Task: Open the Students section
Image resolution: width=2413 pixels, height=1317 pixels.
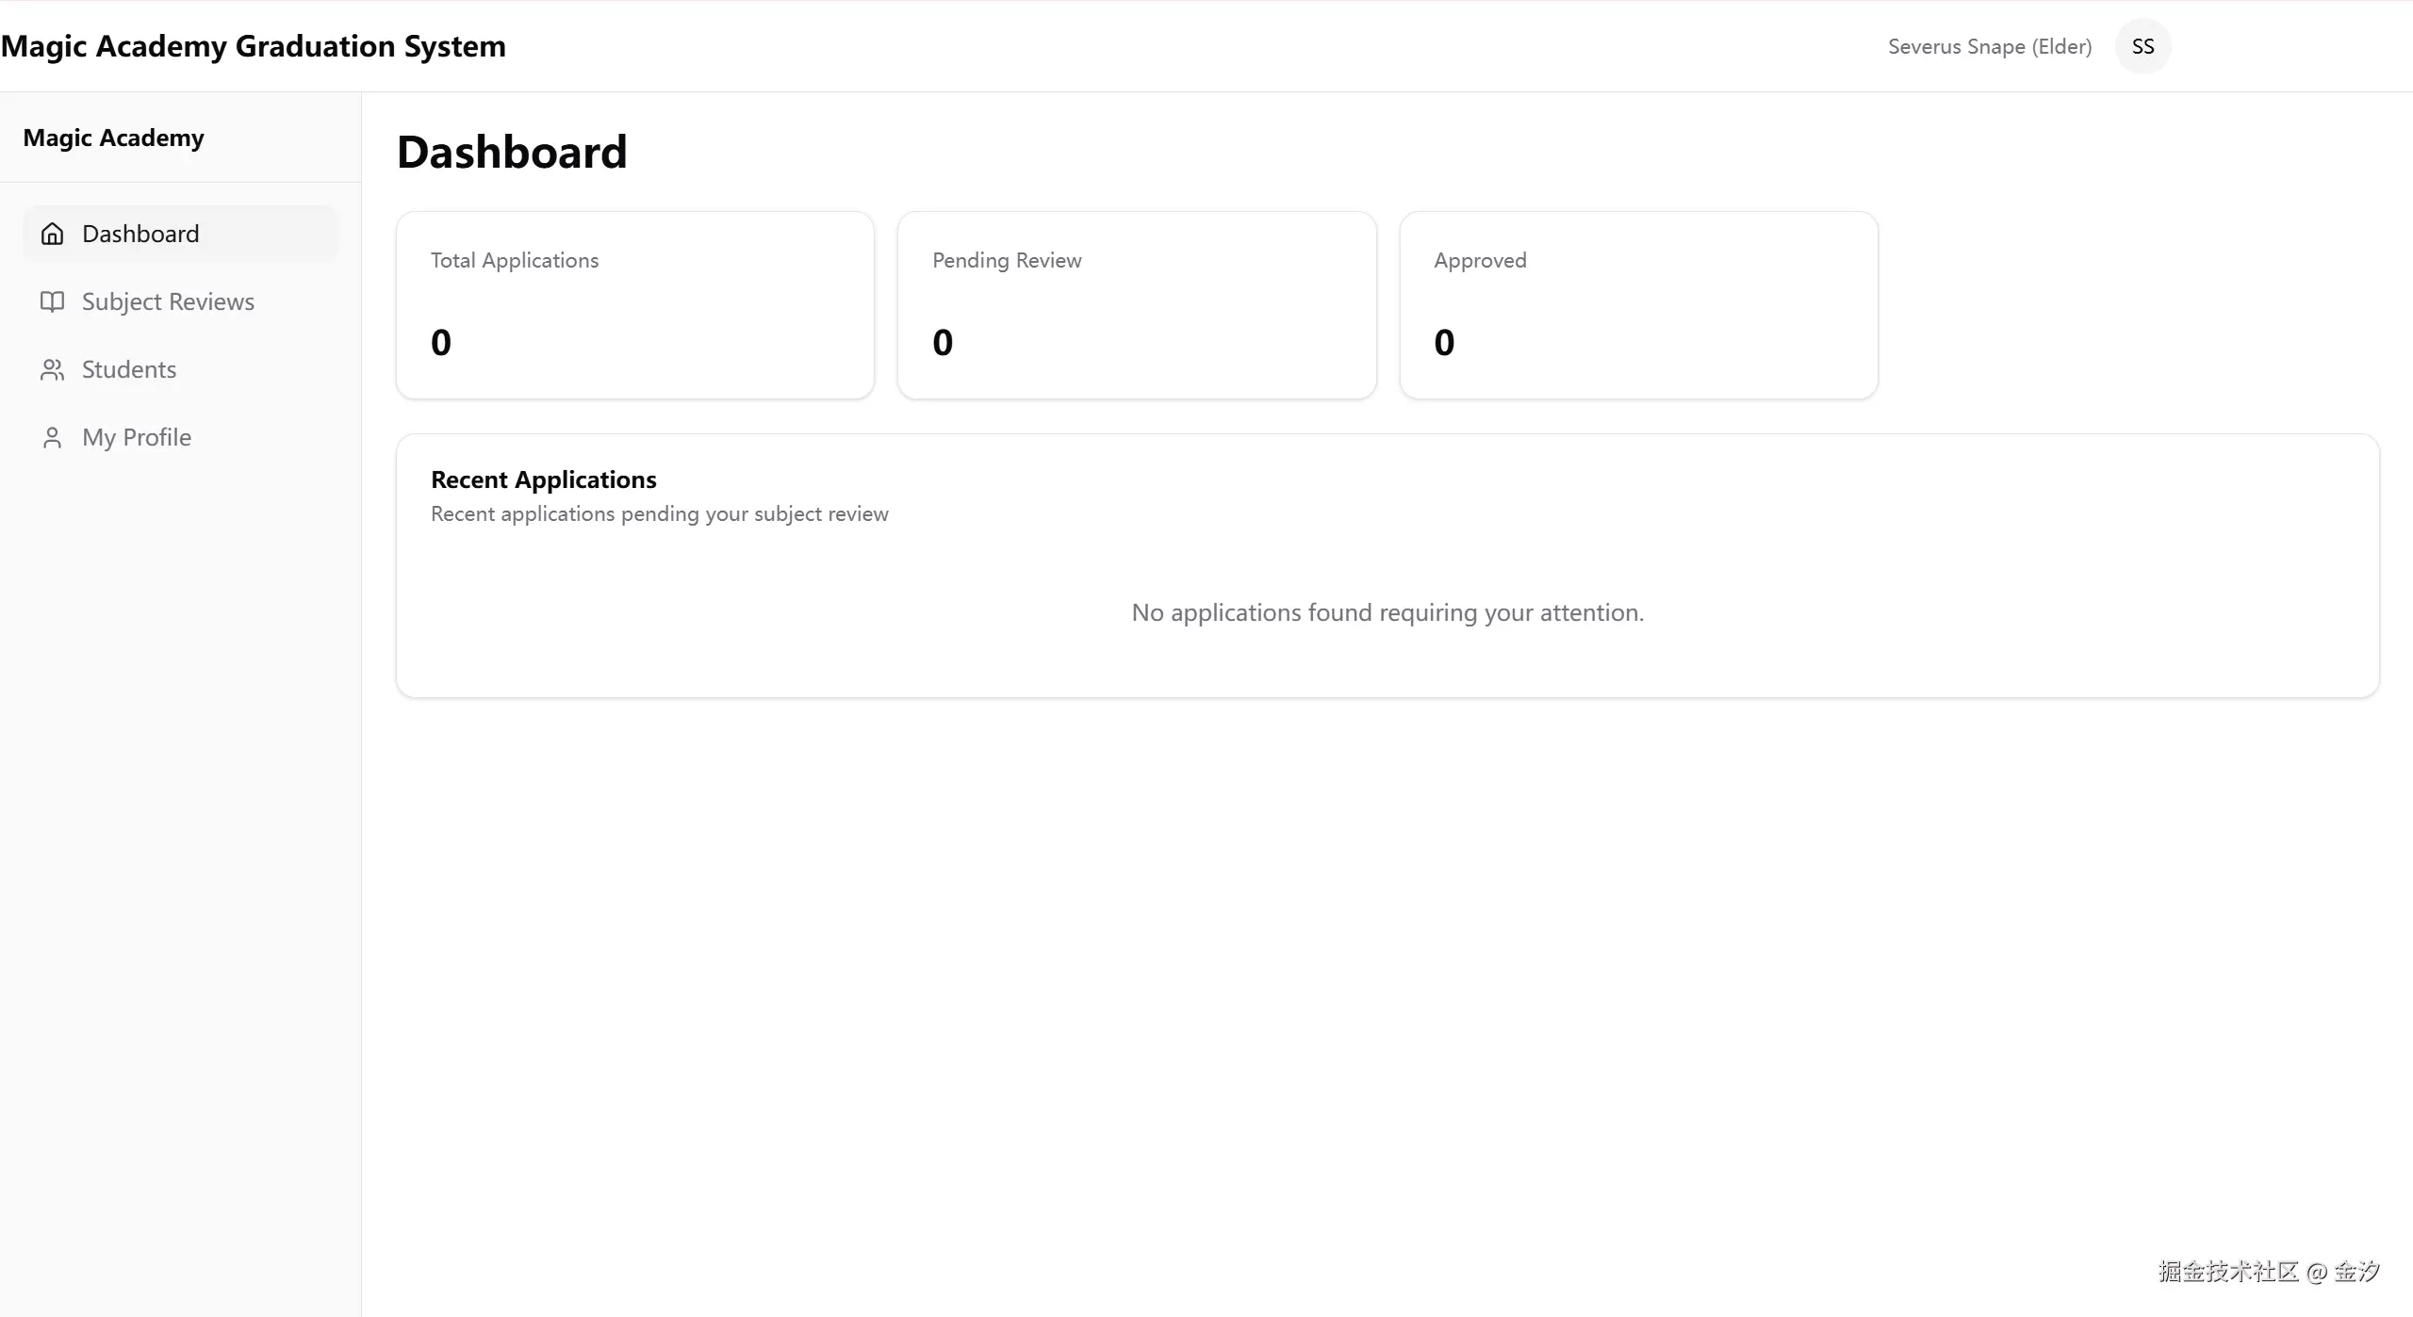Action: coord(129,369)
